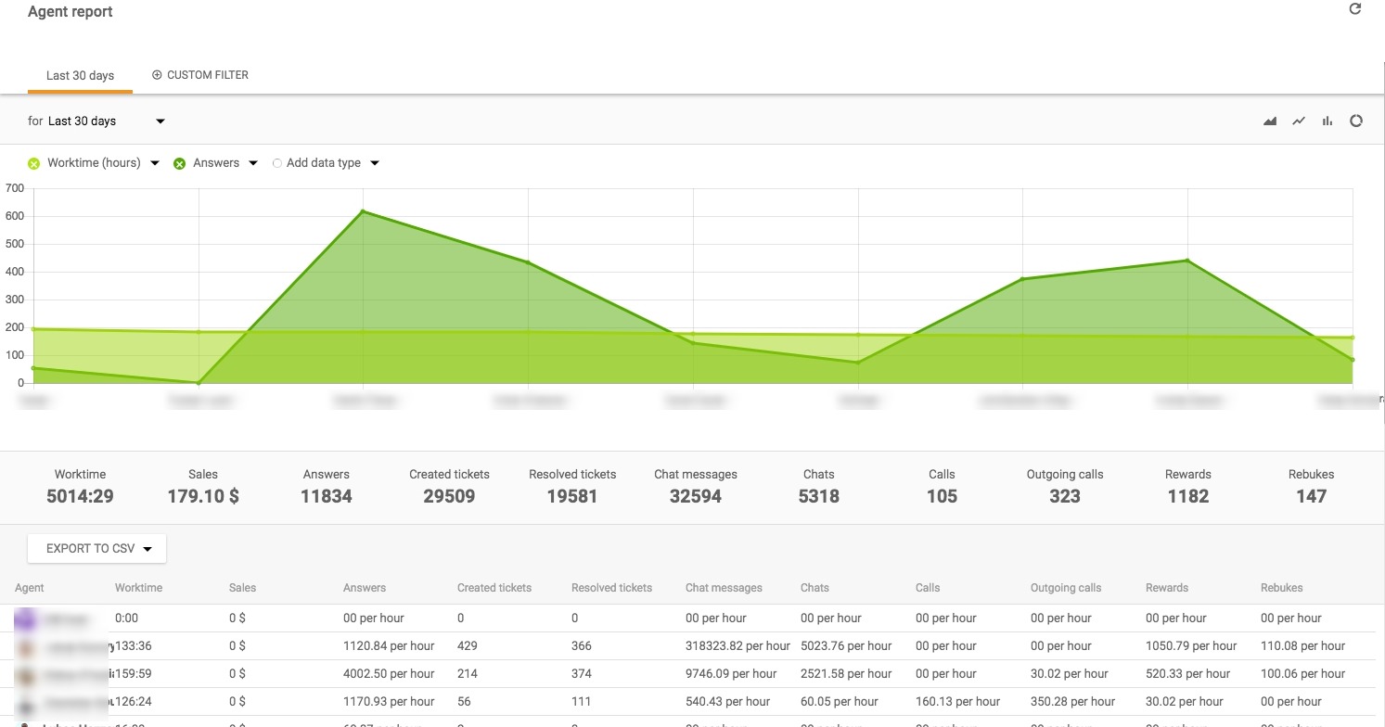This screenshot has width=1385, height=727.
Task: Open the Add data type dropdown
Action: [x=375, y=163]
